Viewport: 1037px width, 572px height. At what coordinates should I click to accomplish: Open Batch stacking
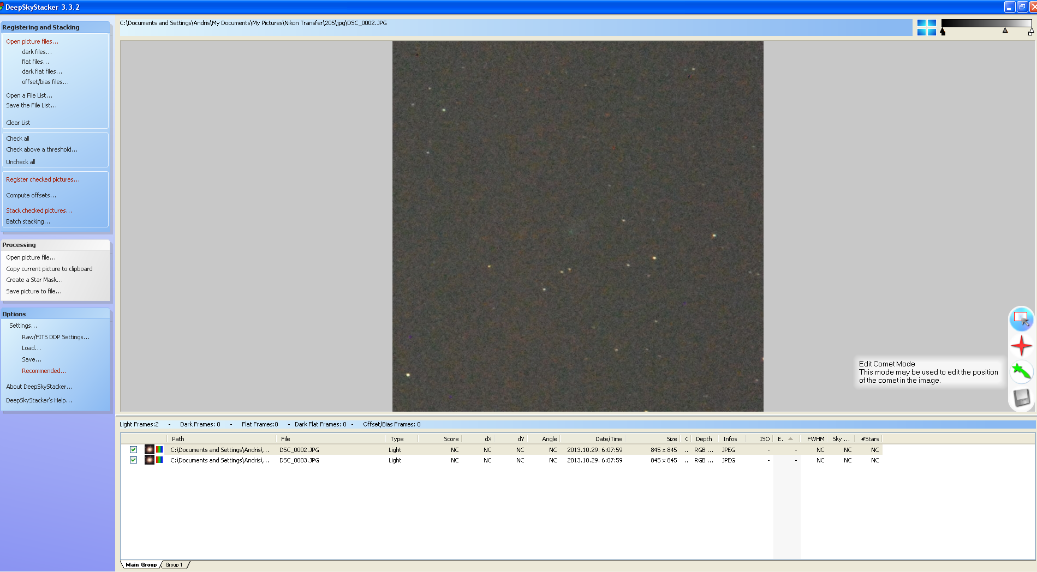[28, 221]
